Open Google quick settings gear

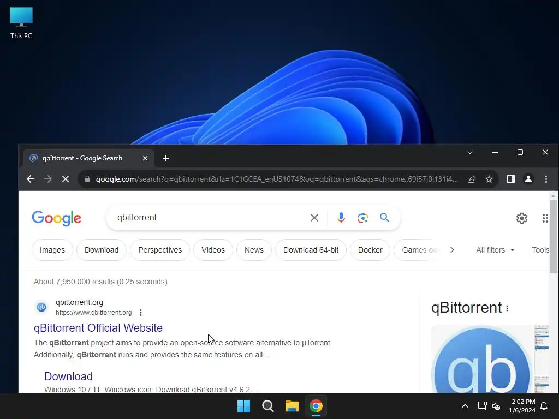coord(521,218)
